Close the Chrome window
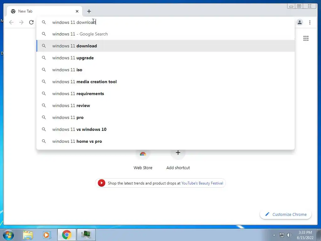 click(x=309, y=6)
